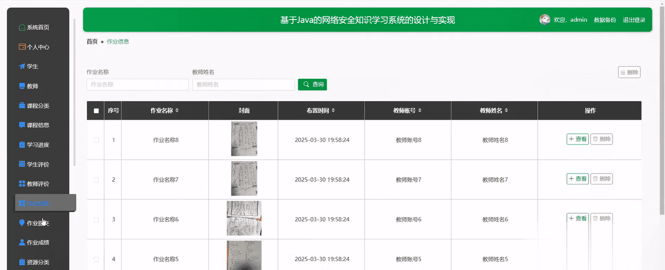Click 删除 for 作业名称7
Screen dimensions: 665x270
click(602, 179)
